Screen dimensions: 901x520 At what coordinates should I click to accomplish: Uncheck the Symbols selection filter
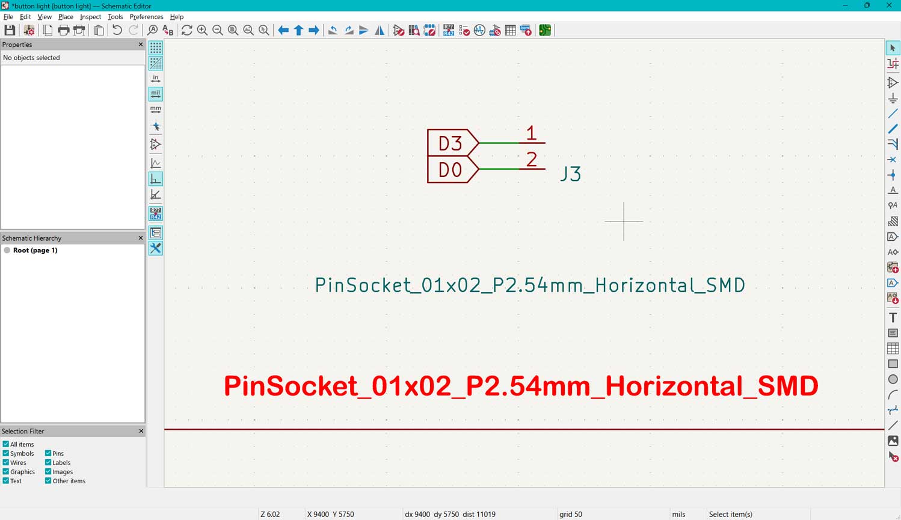6,453
